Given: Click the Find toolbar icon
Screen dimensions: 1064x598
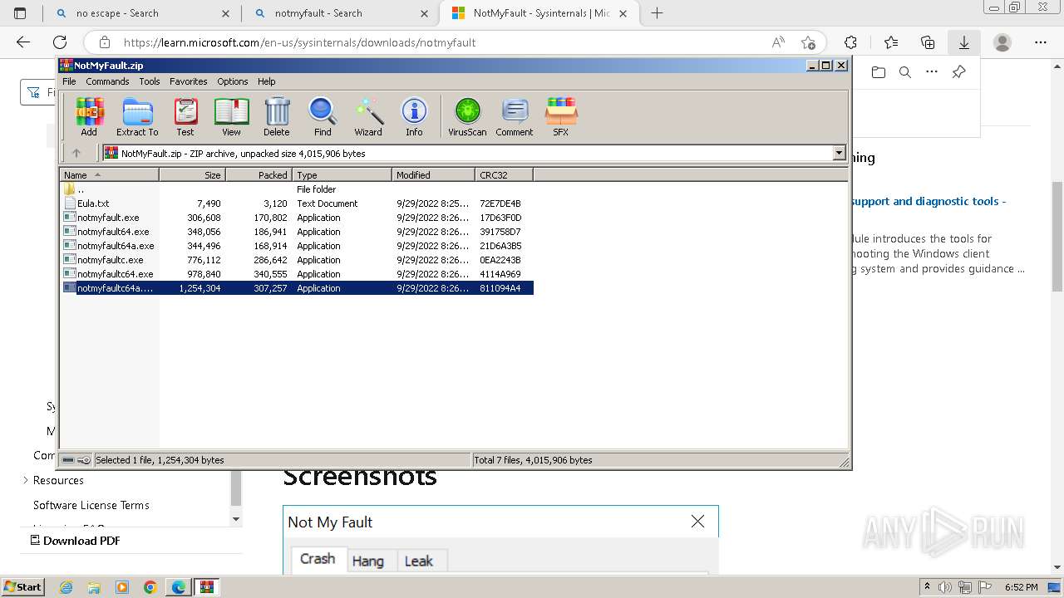Looking at the screenshot, I should pyautogui.click(x=323, y=117).
